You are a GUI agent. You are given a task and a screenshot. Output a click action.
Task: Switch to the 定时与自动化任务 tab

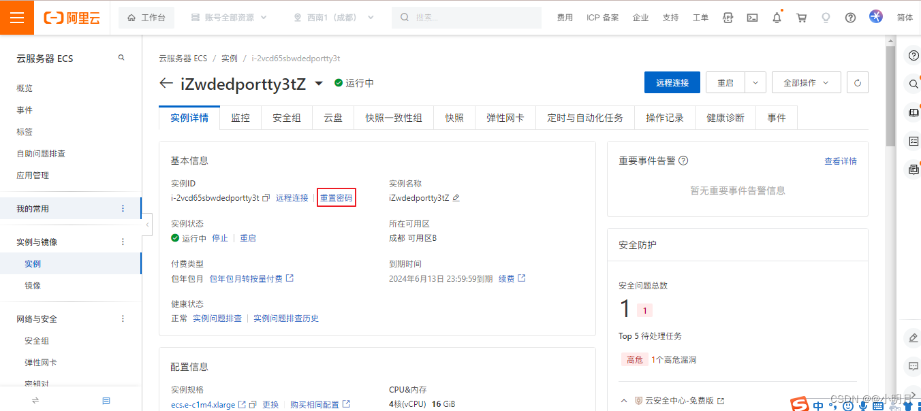585,118
